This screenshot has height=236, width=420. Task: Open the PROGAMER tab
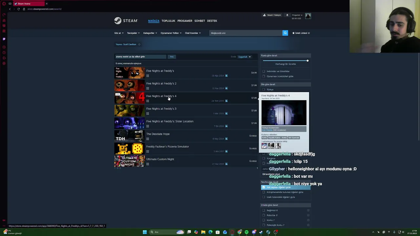185,21
